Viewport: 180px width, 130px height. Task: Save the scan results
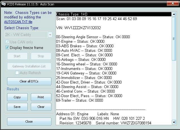pyautogui.click(x=17, y=107)
